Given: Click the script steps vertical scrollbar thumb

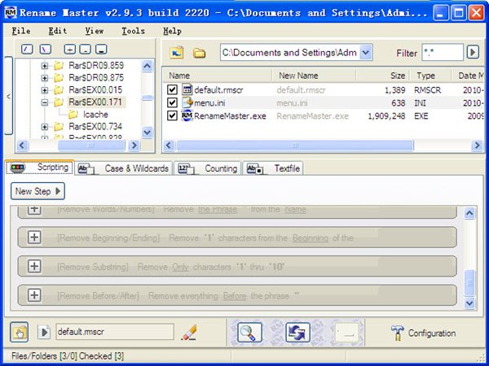Looking at the screenshot, I should click(x=469, y=282).
